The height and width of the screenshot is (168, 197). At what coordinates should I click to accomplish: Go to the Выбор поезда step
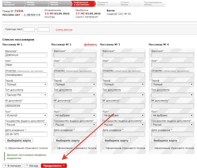click(36, 4)
